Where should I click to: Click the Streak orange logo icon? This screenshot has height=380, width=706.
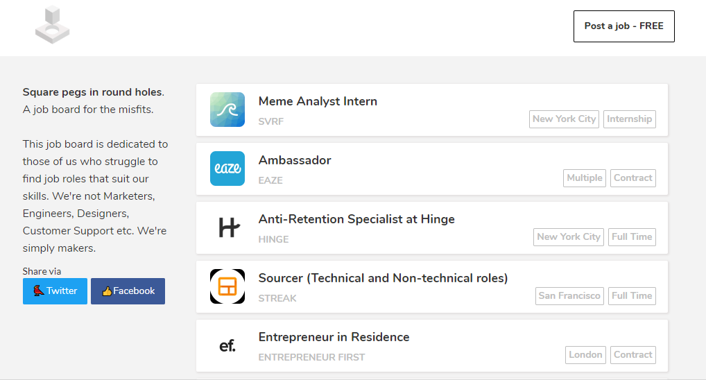[x=227, y=286]
